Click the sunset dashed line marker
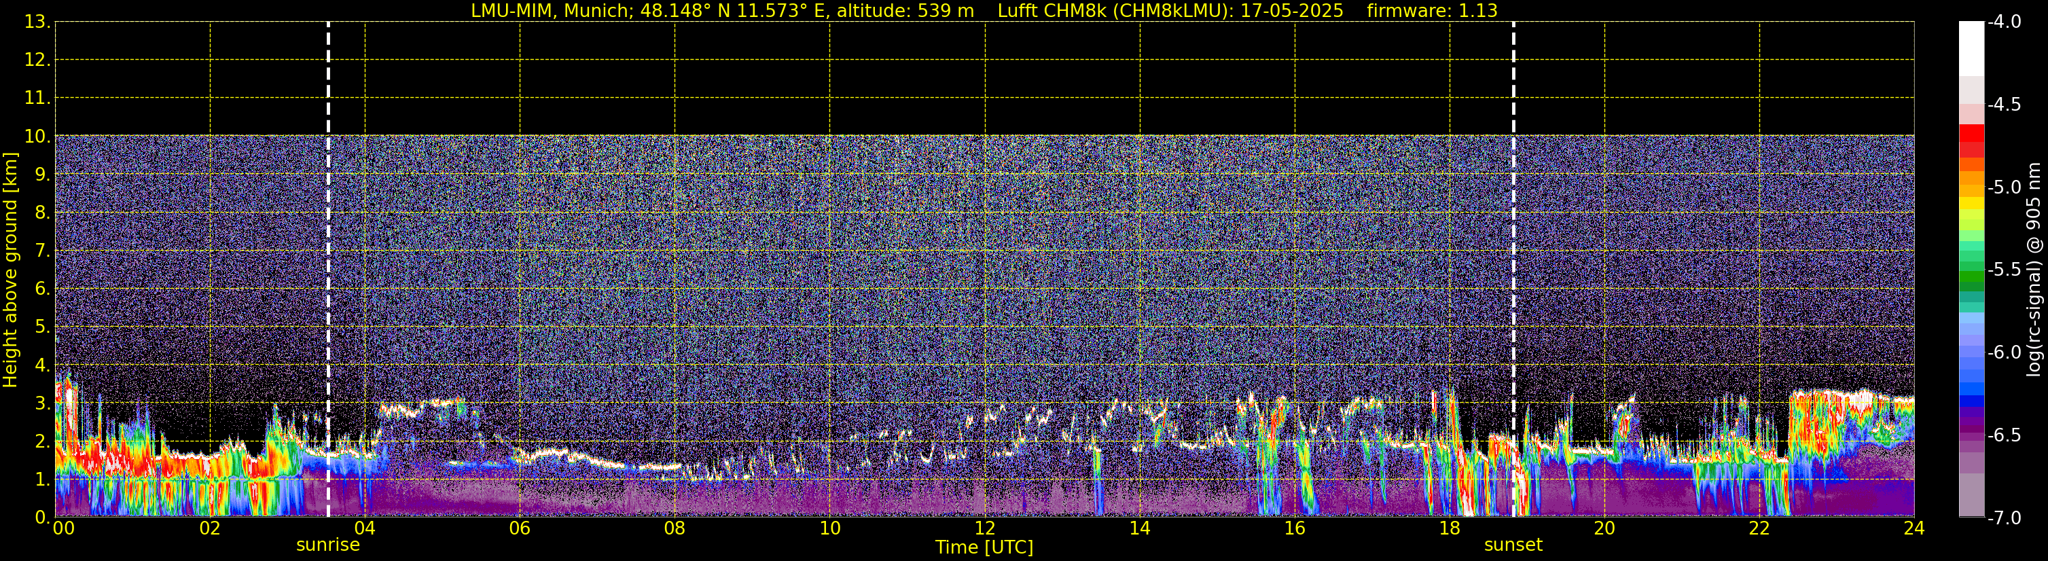 tap(1513, 270)
